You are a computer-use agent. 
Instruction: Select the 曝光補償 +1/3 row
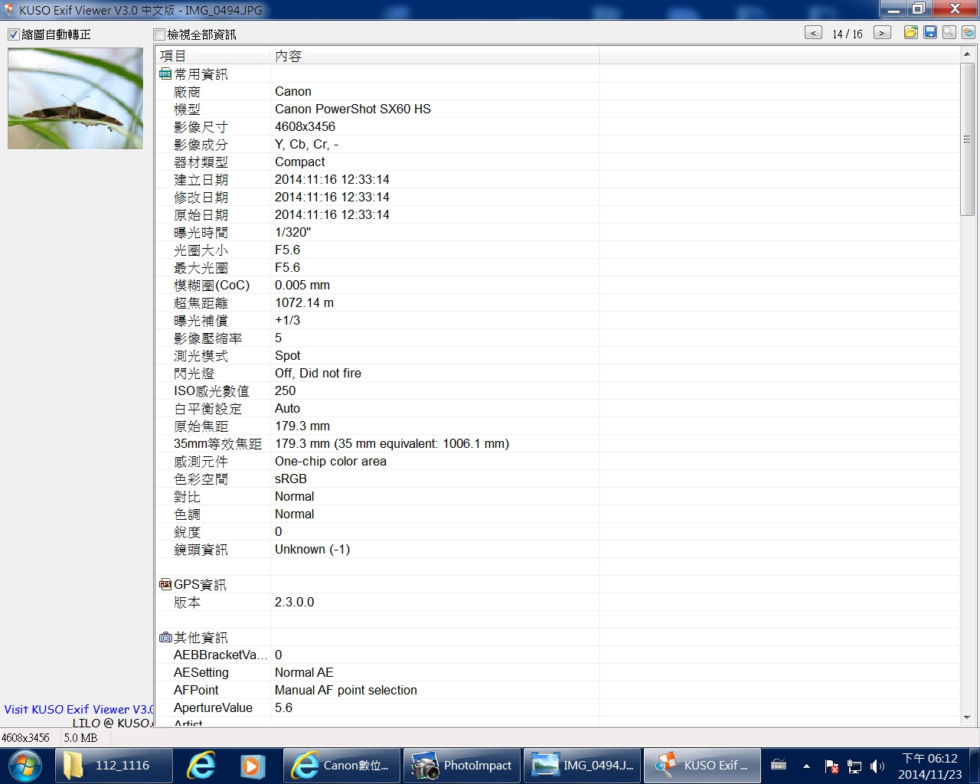click(x=557, y=320)
